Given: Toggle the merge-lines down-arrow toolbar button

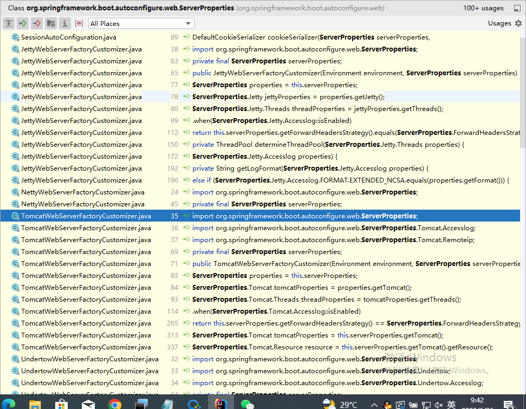Looking at the screenshot, I should click(8, 23).
